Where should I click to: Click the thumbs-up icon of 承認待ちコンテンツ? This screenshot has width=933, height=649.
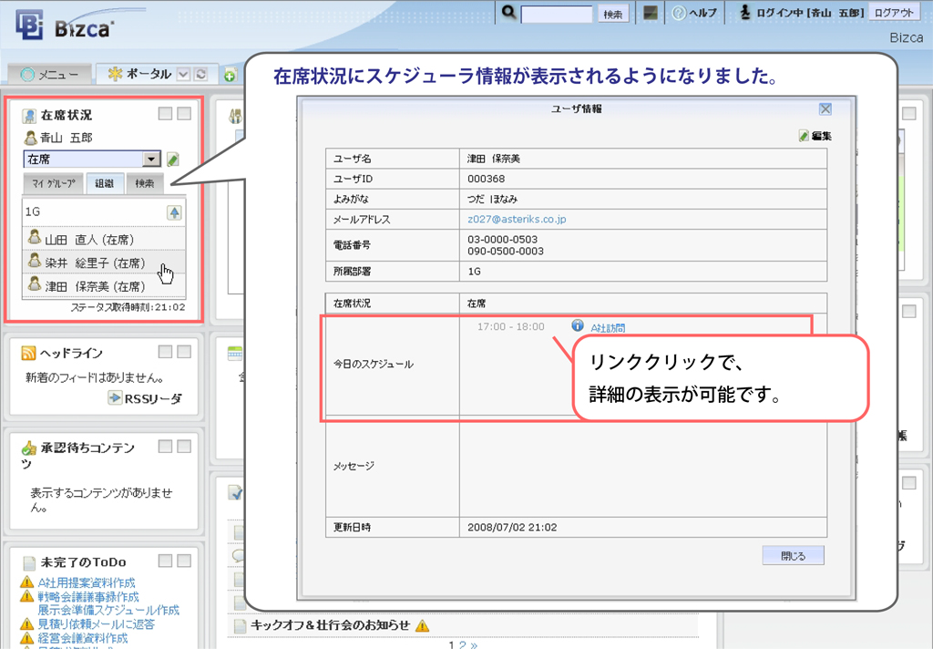tap(29, 448)
